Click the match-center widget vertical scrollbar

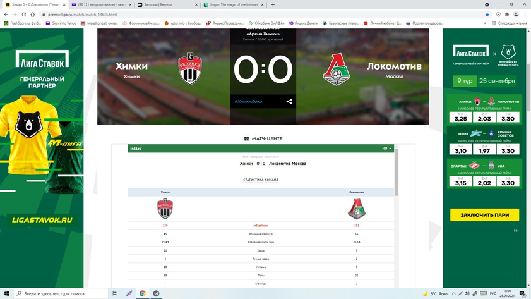coord(397,171)
